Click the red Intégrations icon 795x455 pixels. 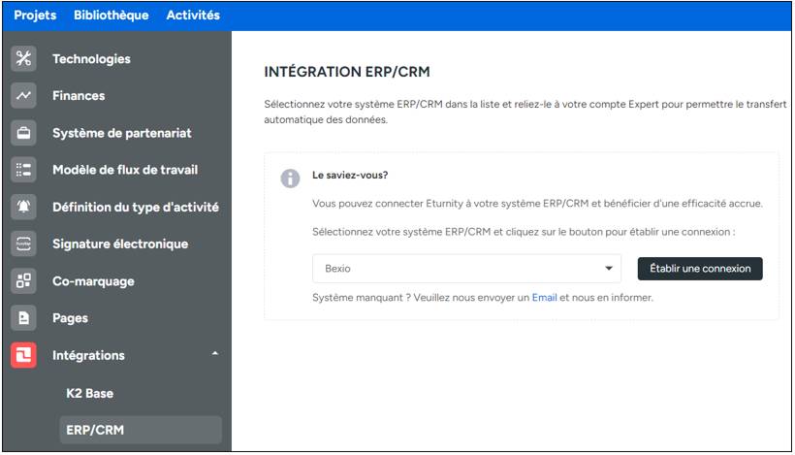point(24,355)
